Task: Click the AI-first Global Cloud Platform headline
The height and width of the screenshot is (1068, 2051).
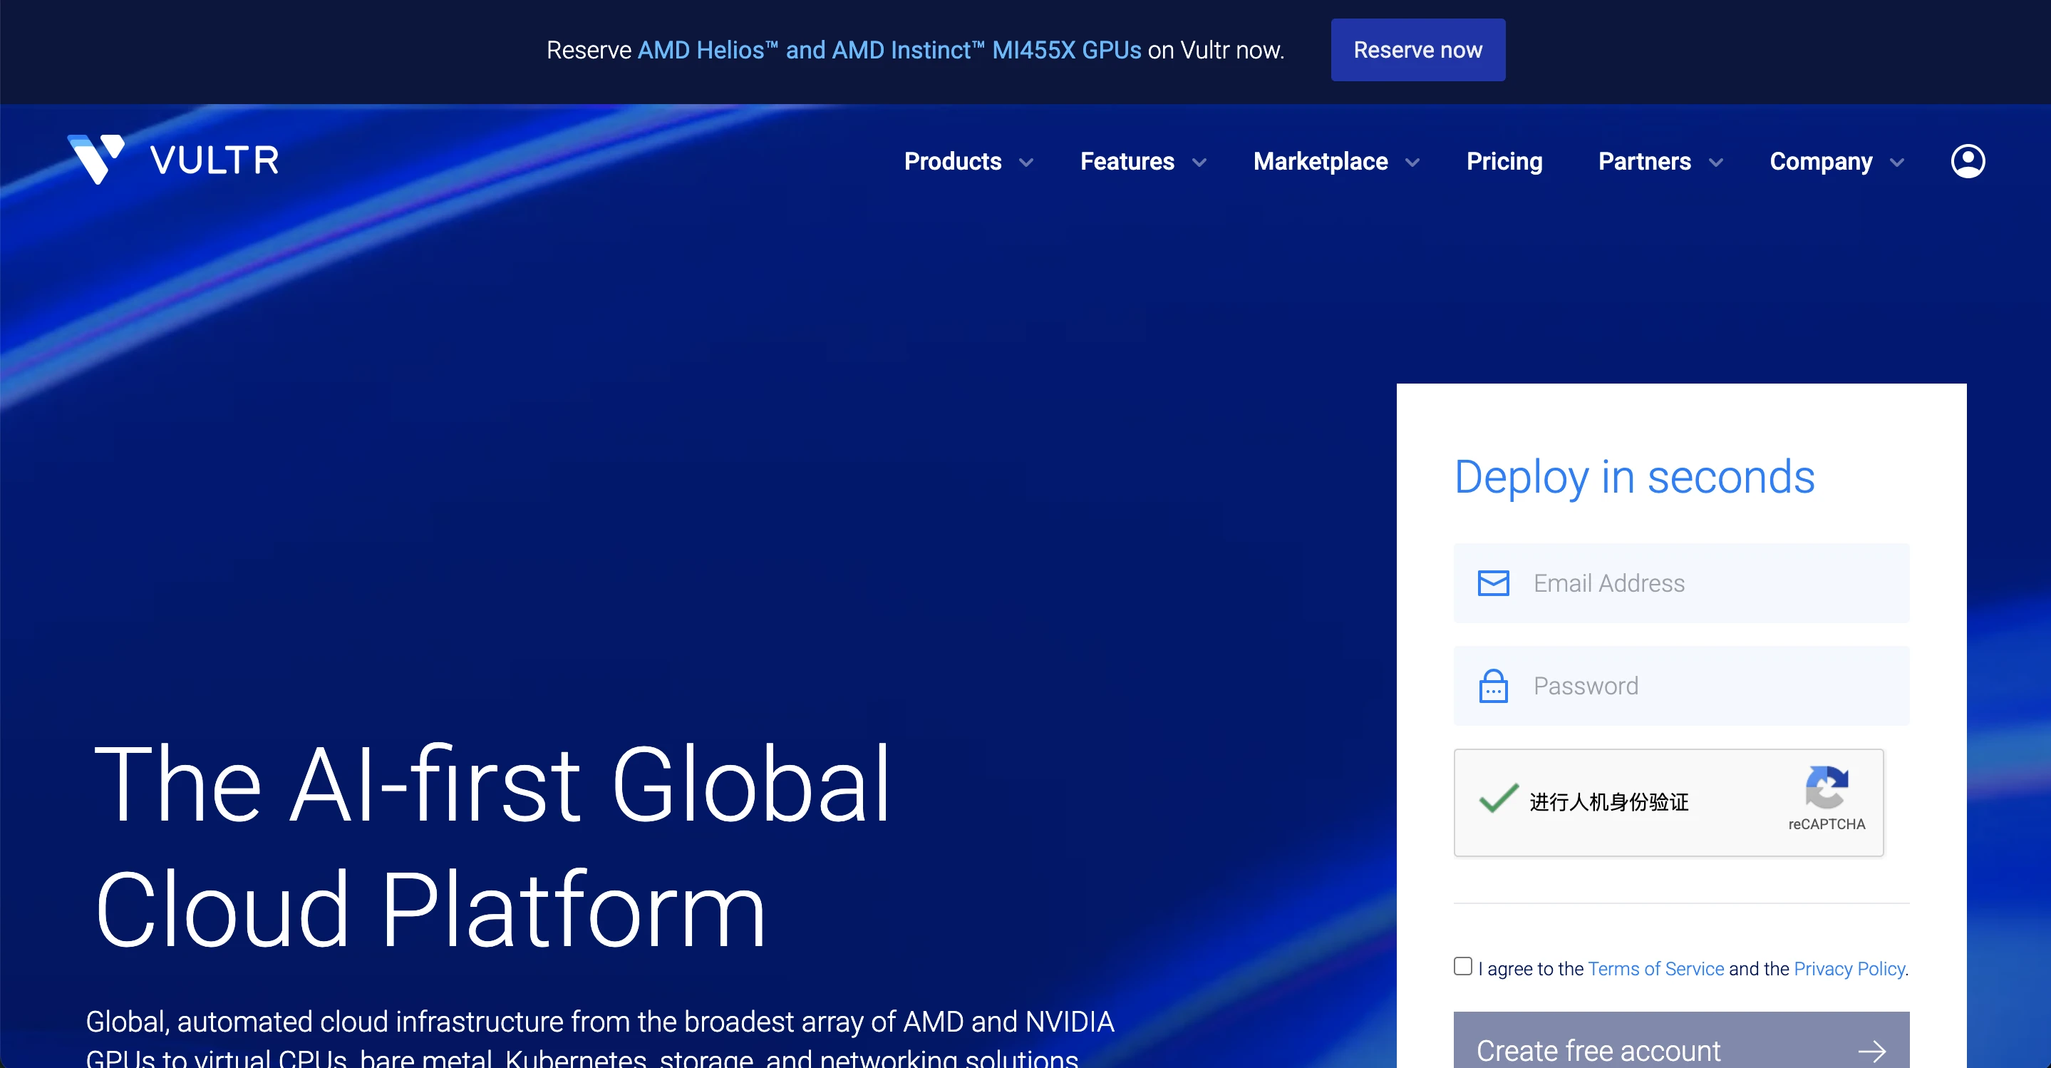Action: coord(492,846)
